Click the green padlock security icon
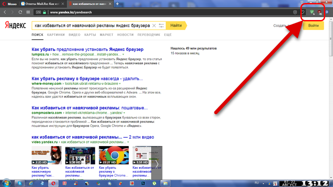 44,12
